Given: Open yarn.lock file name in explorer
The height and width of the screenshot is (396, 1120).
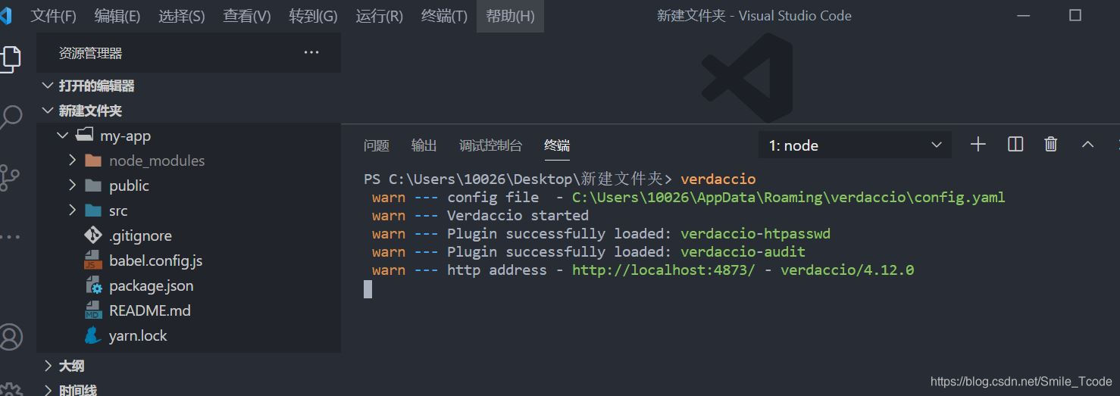Looking at the screenshot, I should [138, 335].
